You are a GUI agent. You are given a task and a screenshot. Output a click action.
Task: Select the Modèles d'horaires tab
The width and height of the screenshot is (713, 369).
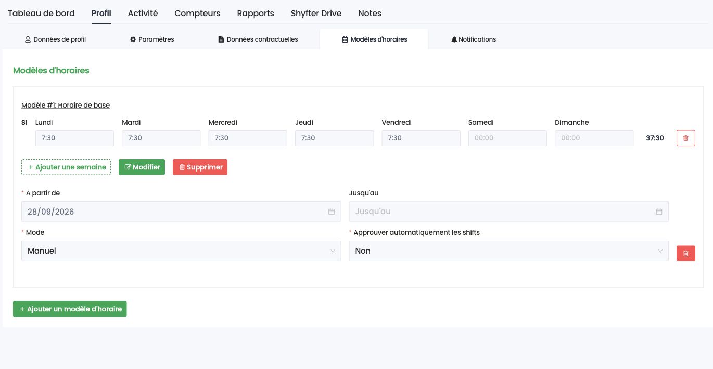pos(374,39)
